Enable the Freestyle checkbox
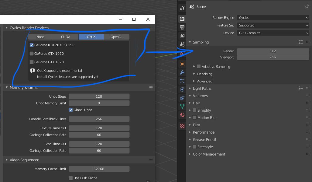Viewport: 312px width, 182px height. coord(194,147)
